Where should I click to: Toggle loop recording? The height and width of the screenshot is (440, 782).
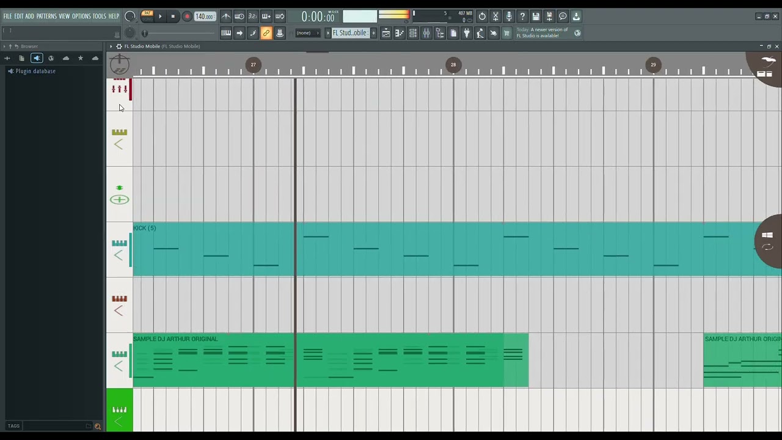tap(280, 16)
